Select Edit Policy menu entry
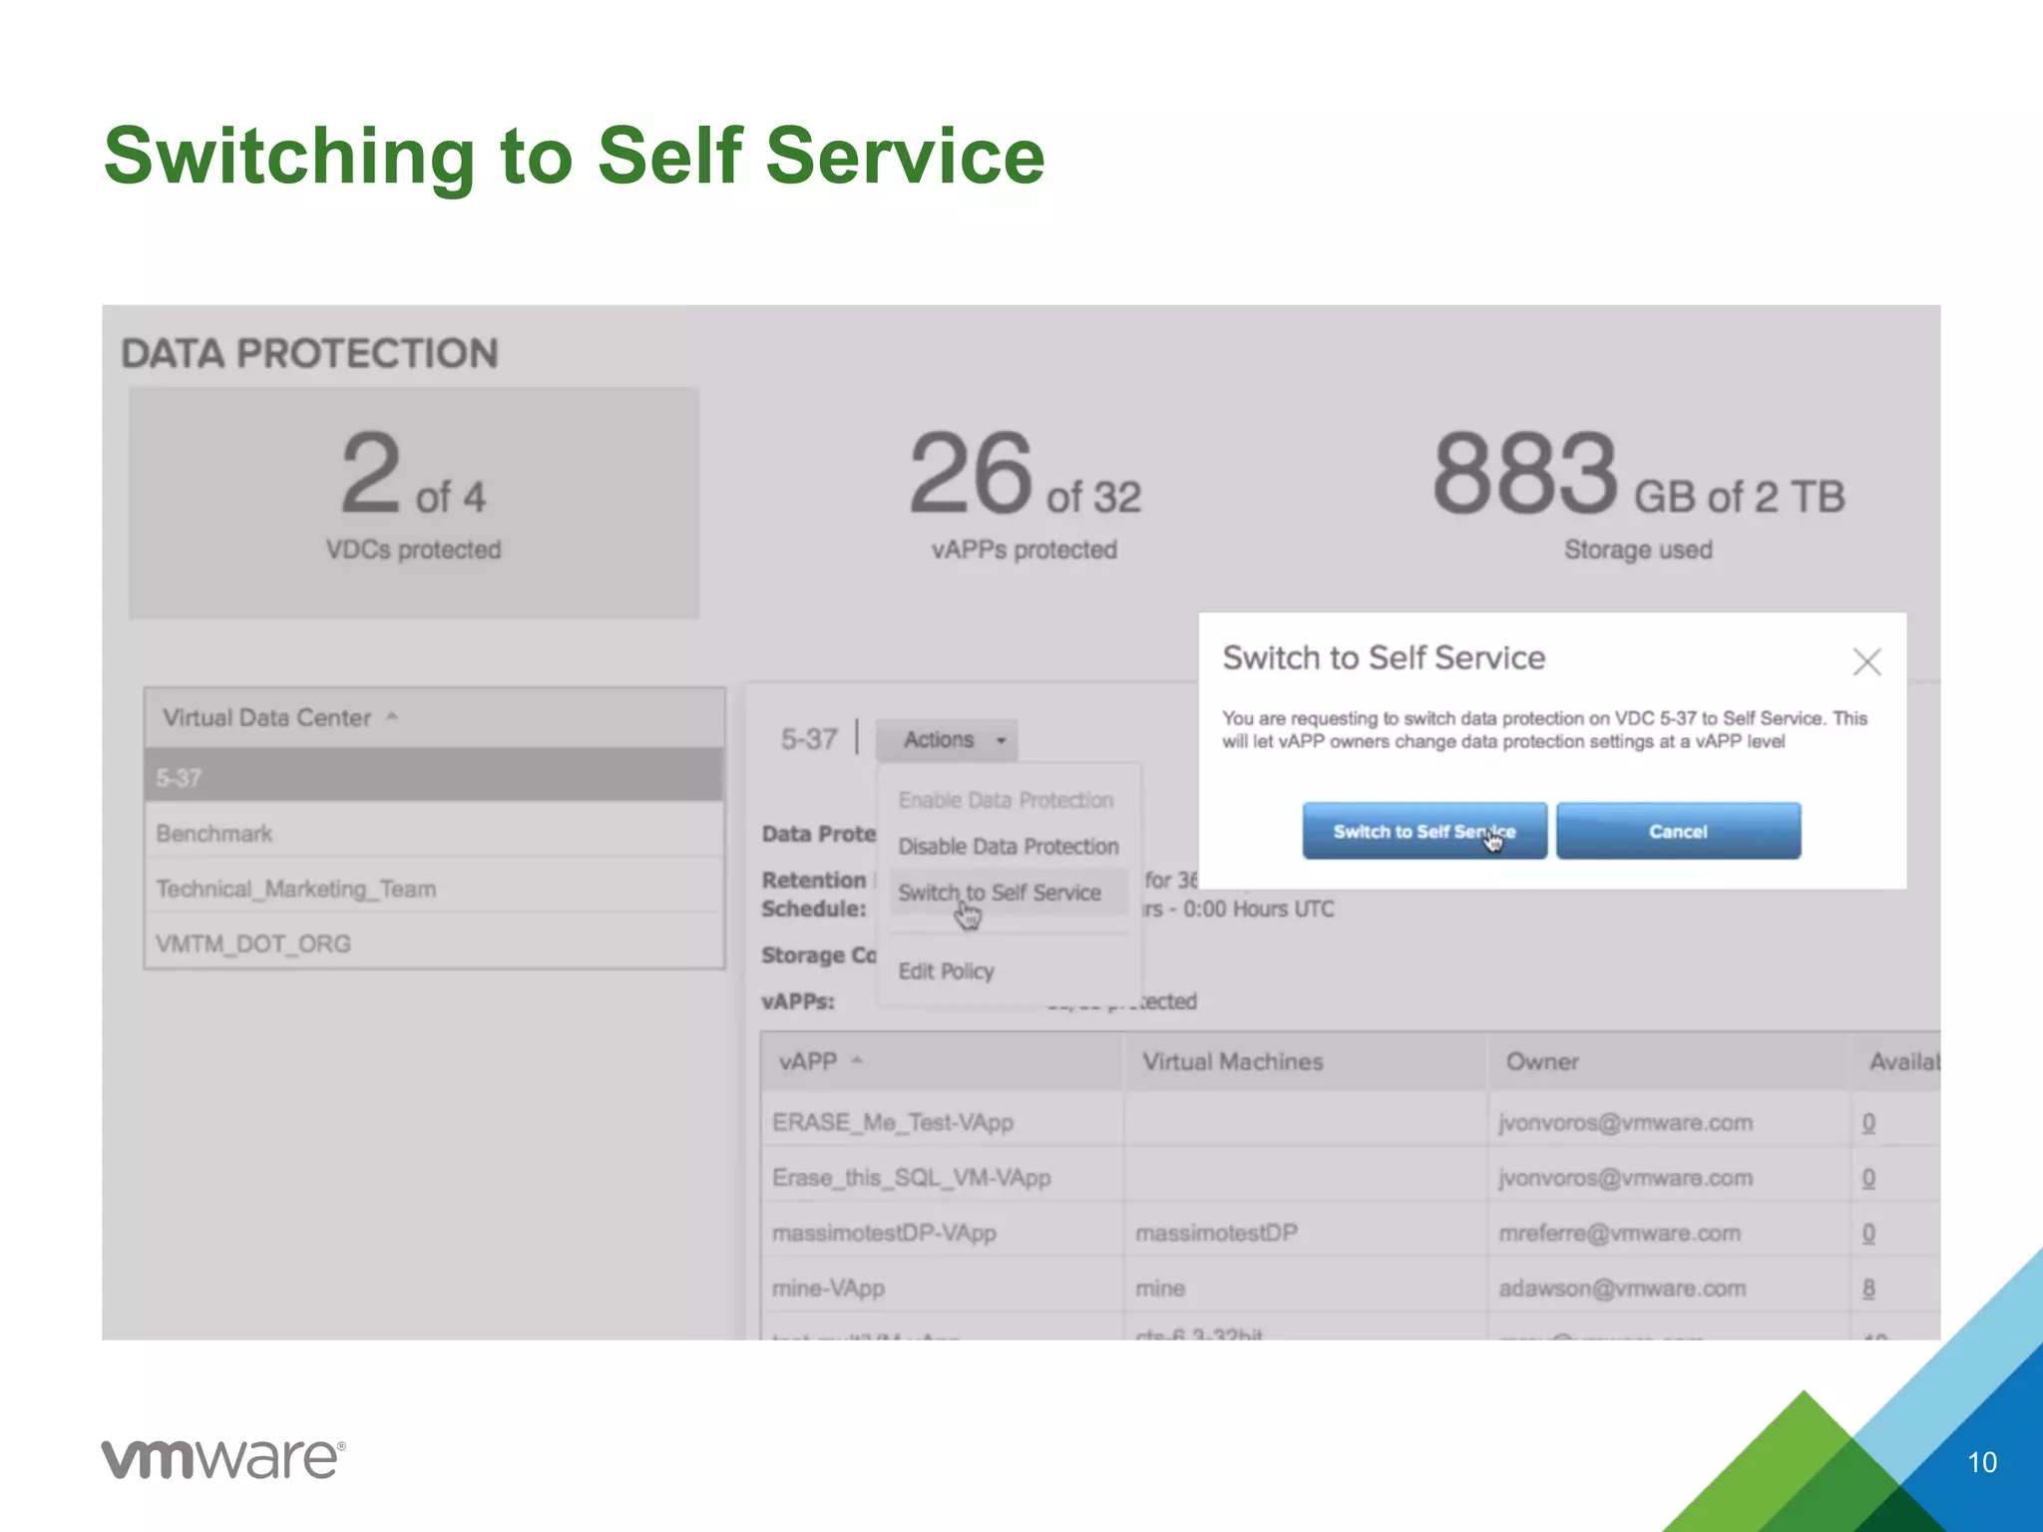2043x1532 pixels. point(946,970)
